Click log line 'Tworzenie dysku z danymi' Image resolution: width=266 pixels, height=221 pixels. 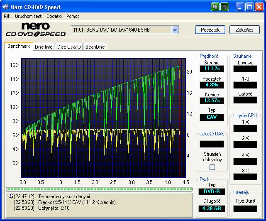pyautogui.click(x=64, y=196)
